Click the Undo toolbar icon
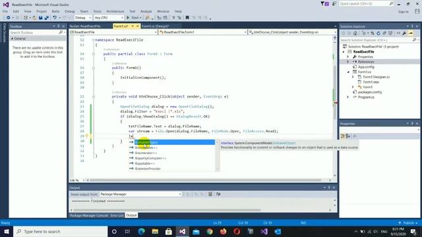The image size is (422, 237). point(55,18)
